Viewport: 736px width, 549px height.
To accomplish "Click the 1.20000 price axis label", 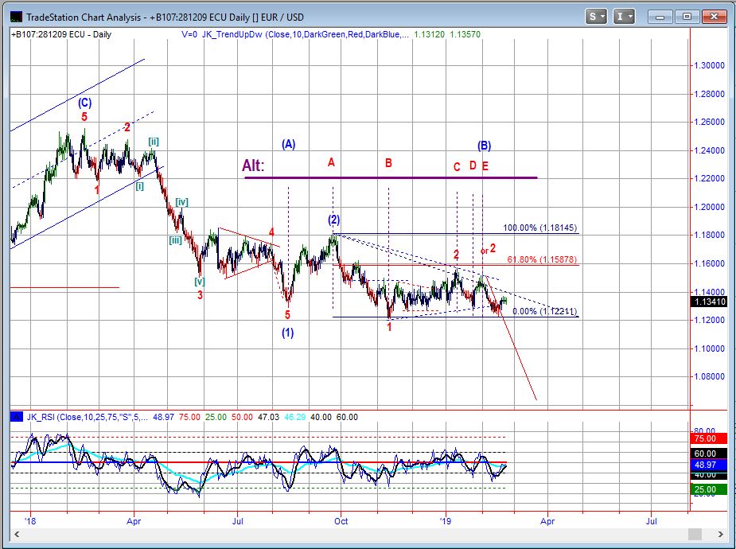I will click(x=709, y=207).
